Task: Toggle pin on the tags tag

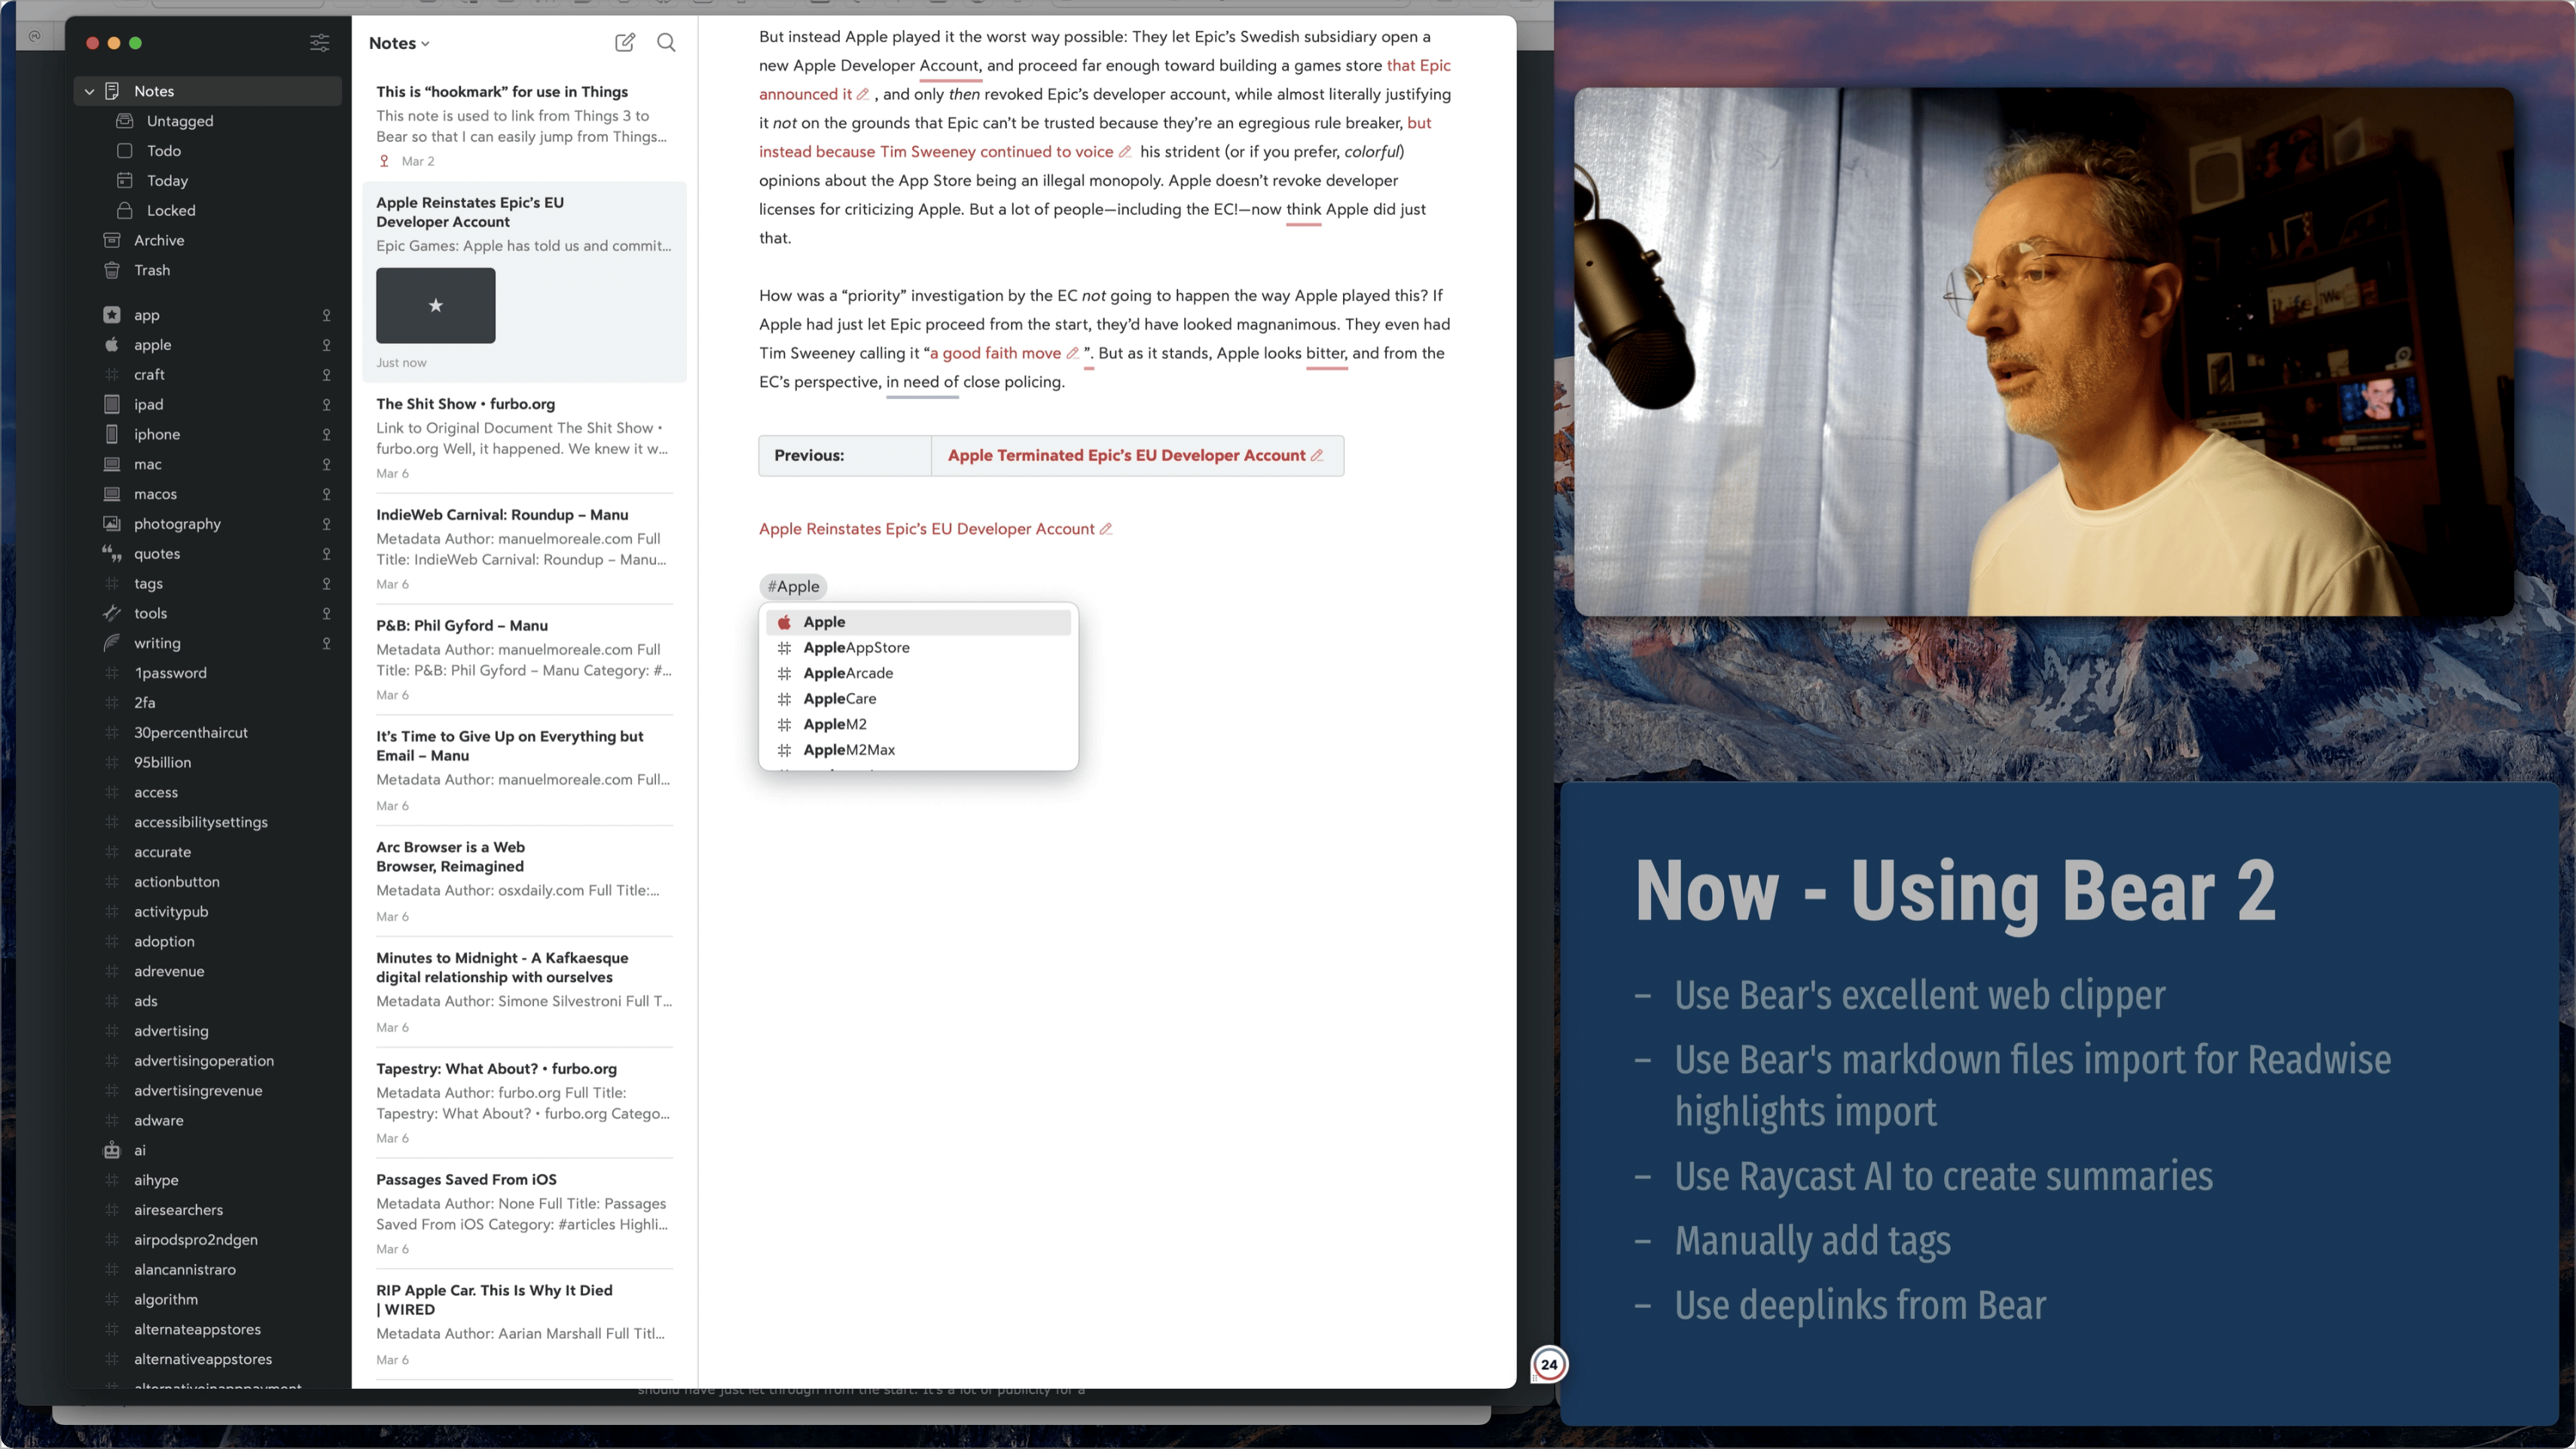Action: coord(326,584)
